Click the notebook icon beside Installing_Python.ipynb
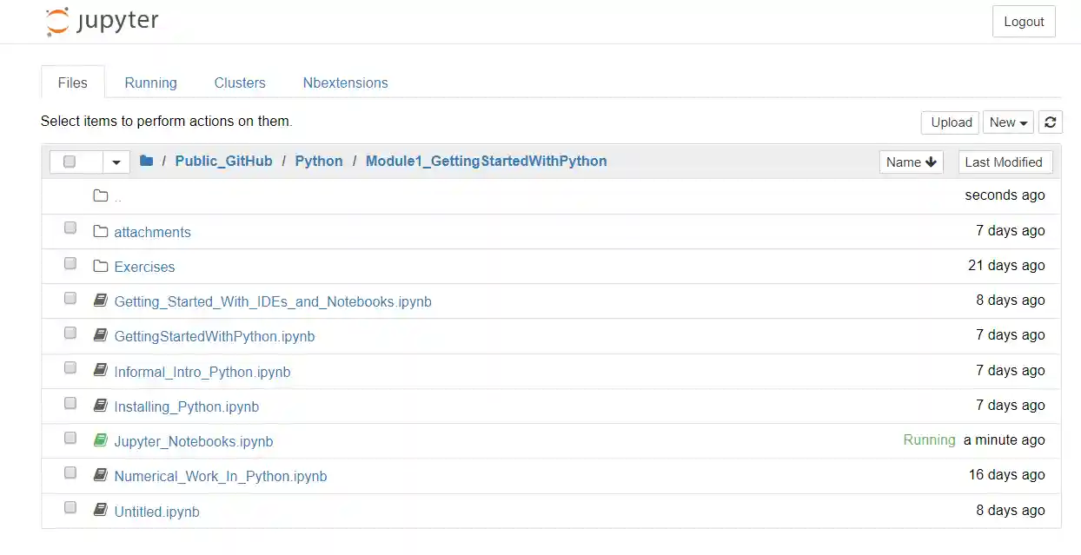 [x=100, y=405]
